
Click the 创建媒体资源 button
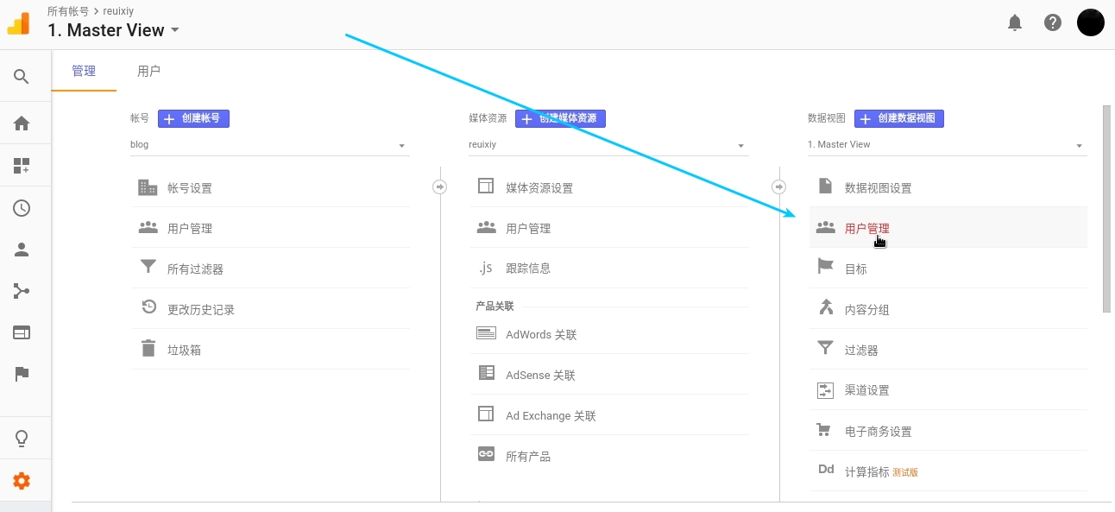tap(560, 118)
